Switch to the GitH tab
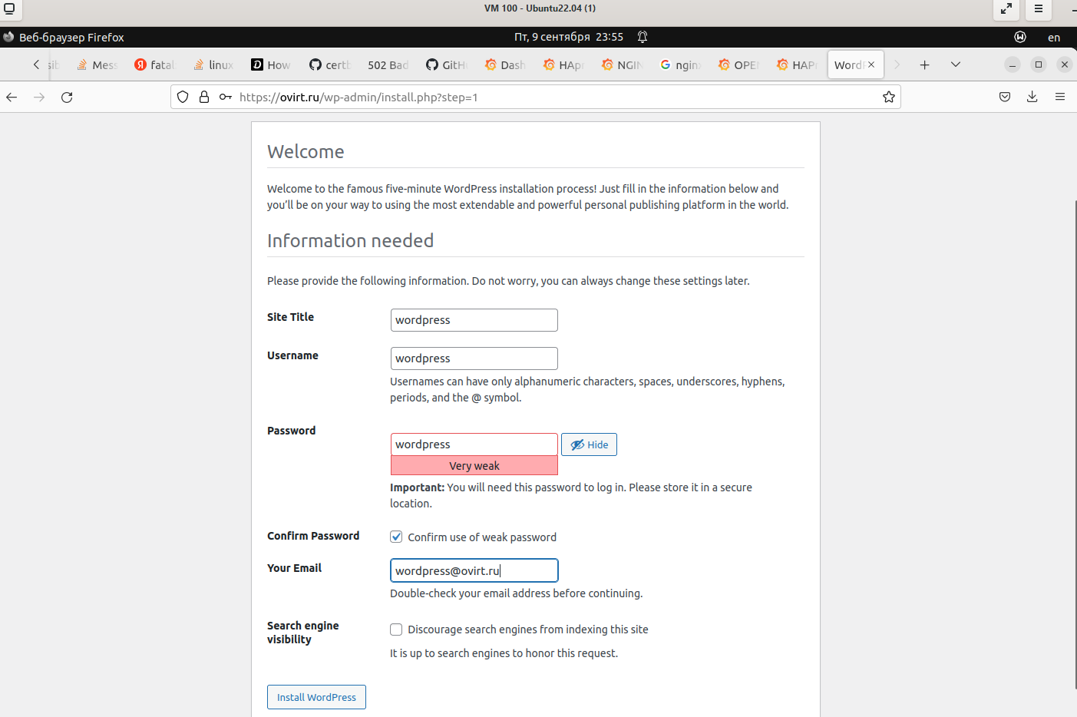Viewport: 1077px width, 717px height. point(446,65)
